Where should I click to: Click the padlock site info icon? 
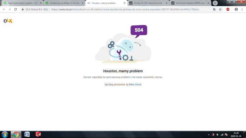point(23,10)
